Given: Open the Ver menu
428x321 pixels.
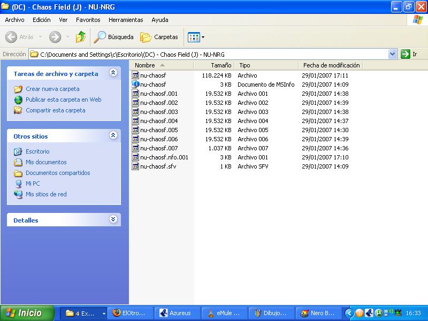Looking at the screenshot, I should 63,20.
